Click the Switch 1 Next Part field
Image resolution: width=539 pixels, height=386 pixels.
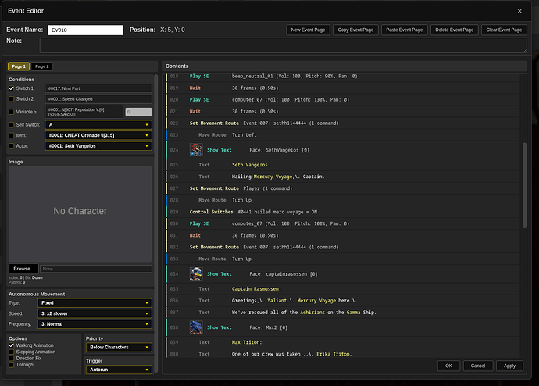pyautogui.click(x=98, y=88)
